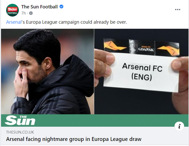Open the photo of man in black jacket
The image size is (189, 146).
pos(48,71)
